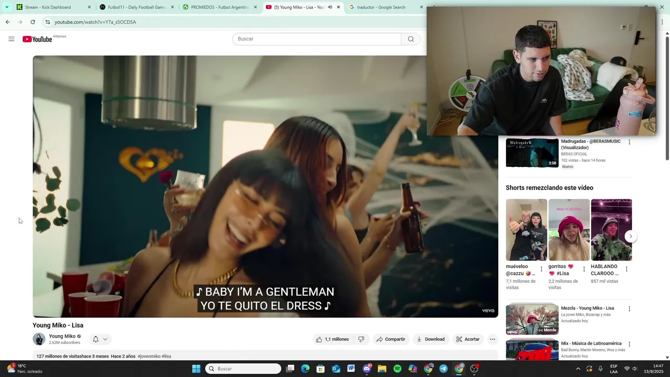Close the Stream - Kick Dashboard tab
The width and height of the screenshot is (670, 377).
(x=89, y=7)
